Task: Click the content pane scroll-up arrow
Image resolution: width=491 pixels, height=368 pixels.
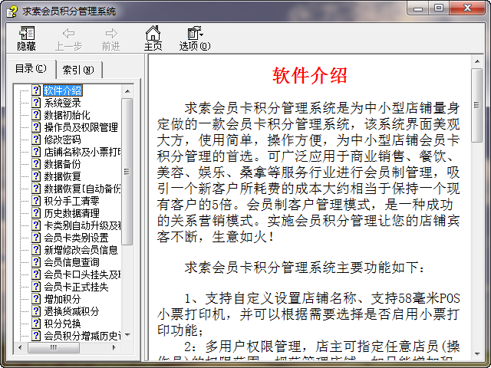Action: (x=477, y=61)
